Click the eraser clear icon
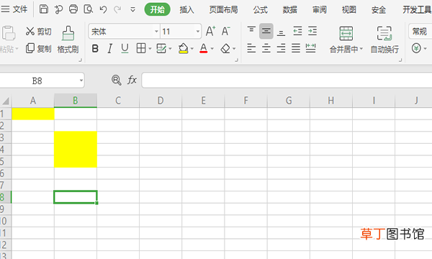432x259 pixels. (225, 48)
